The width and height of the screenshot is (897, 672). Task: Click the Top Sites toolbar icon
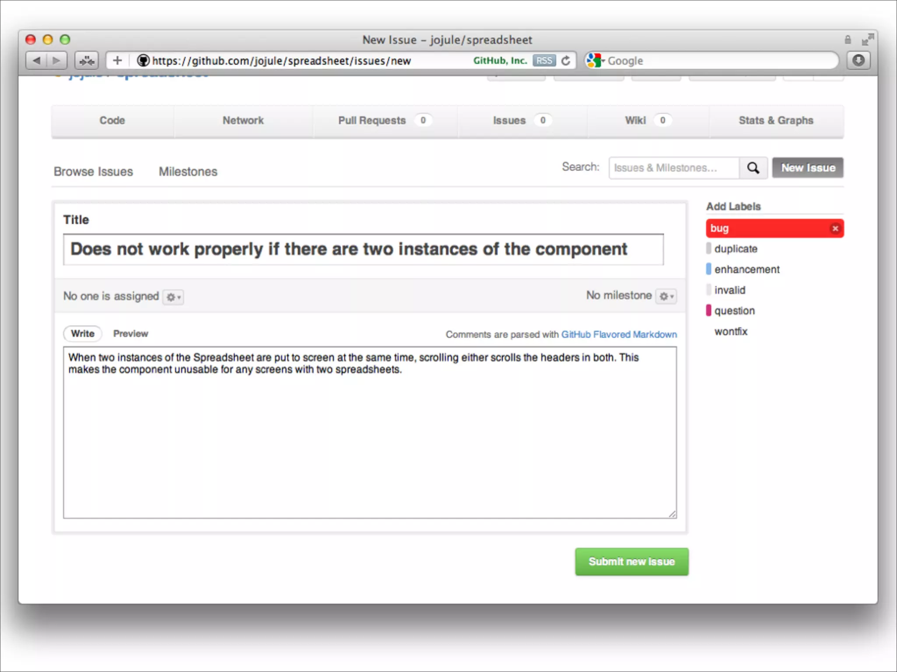pyautogui.click(x=87, y=60)
